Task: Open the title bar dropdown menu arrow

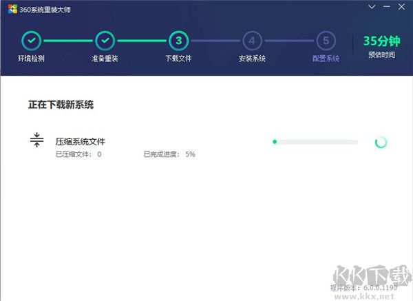Action: click(x=372, y=7)
